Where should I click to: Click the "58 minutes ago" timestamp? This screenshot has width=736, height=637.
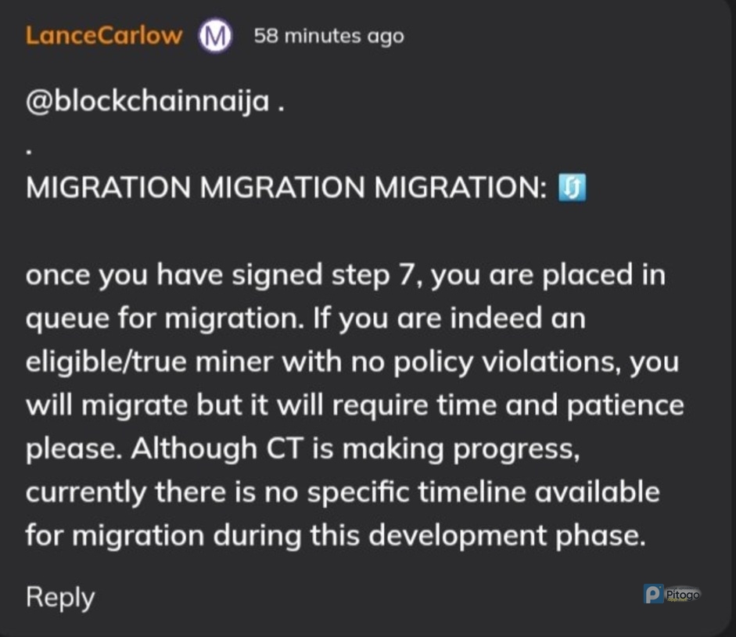click(329, 36)
